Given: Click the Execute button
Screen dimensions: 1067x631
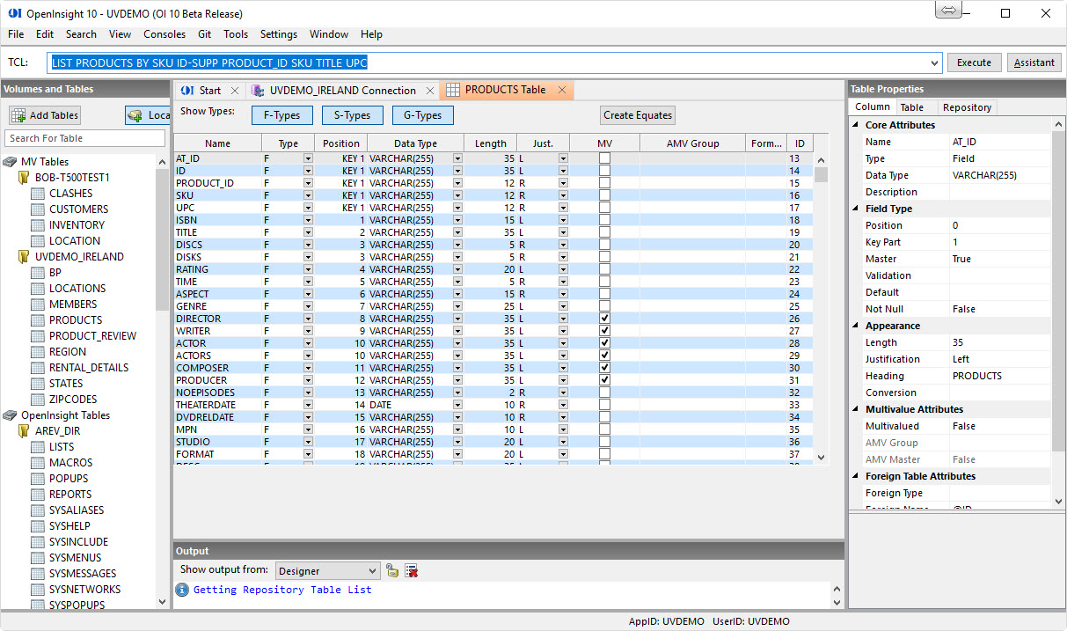Looking at the screenshot, I should click(x=974, y=62).
